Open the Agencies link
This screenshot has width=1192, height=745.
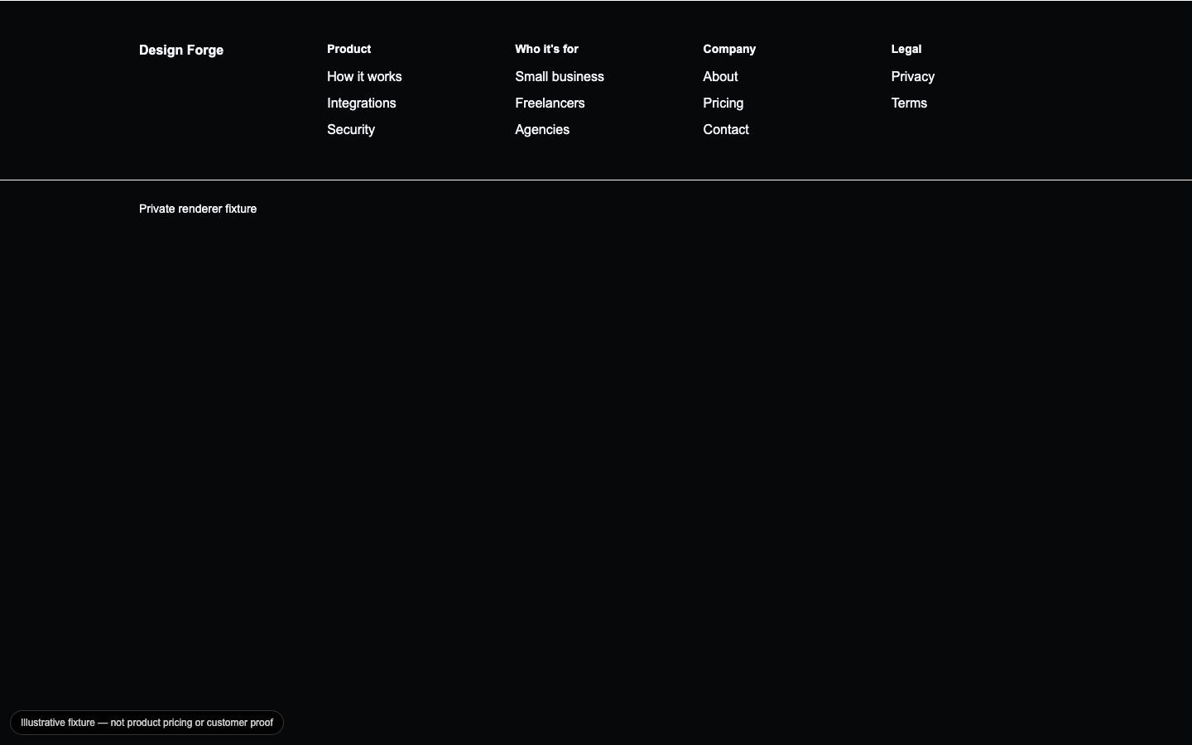tap(542, 129)
